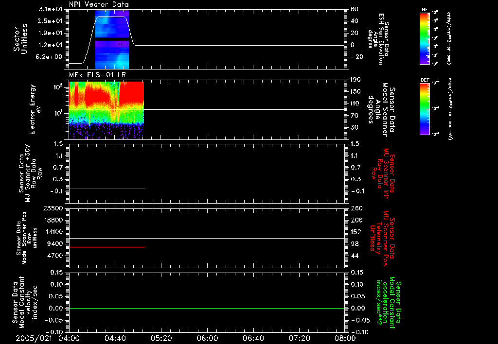The width and height of the screenshot is (498, 344).
Task: Select the DEF color scale bar
Action: coord(425,109)
